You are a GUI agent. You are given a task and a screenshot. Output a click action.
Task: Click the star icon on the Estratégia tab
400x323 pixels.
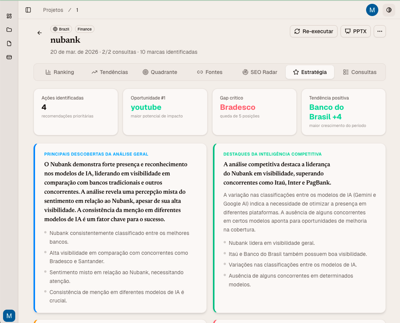point(295,72)
